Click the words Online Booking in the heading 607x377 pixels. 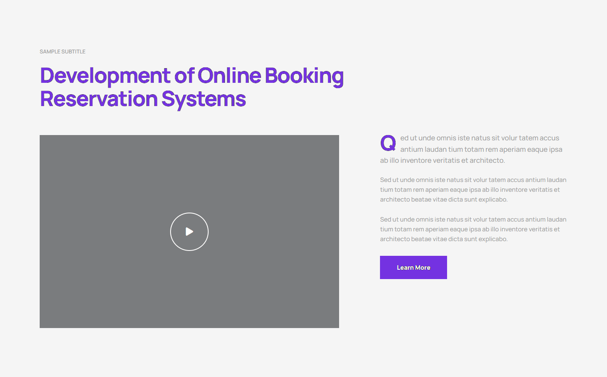[x=270, y=76]
